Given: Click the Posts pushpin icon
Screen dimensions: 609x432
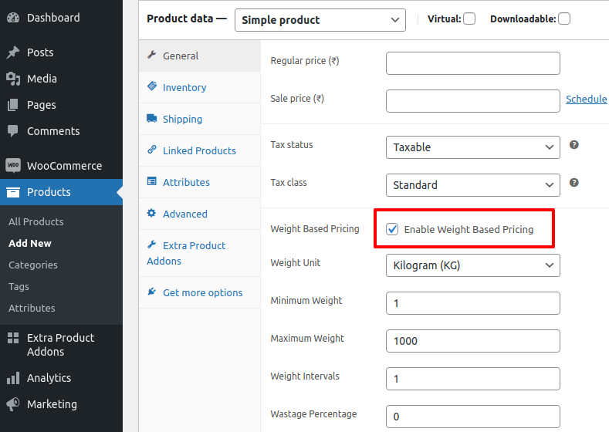Looking at the screenshot, I should [x=13, y=52].
